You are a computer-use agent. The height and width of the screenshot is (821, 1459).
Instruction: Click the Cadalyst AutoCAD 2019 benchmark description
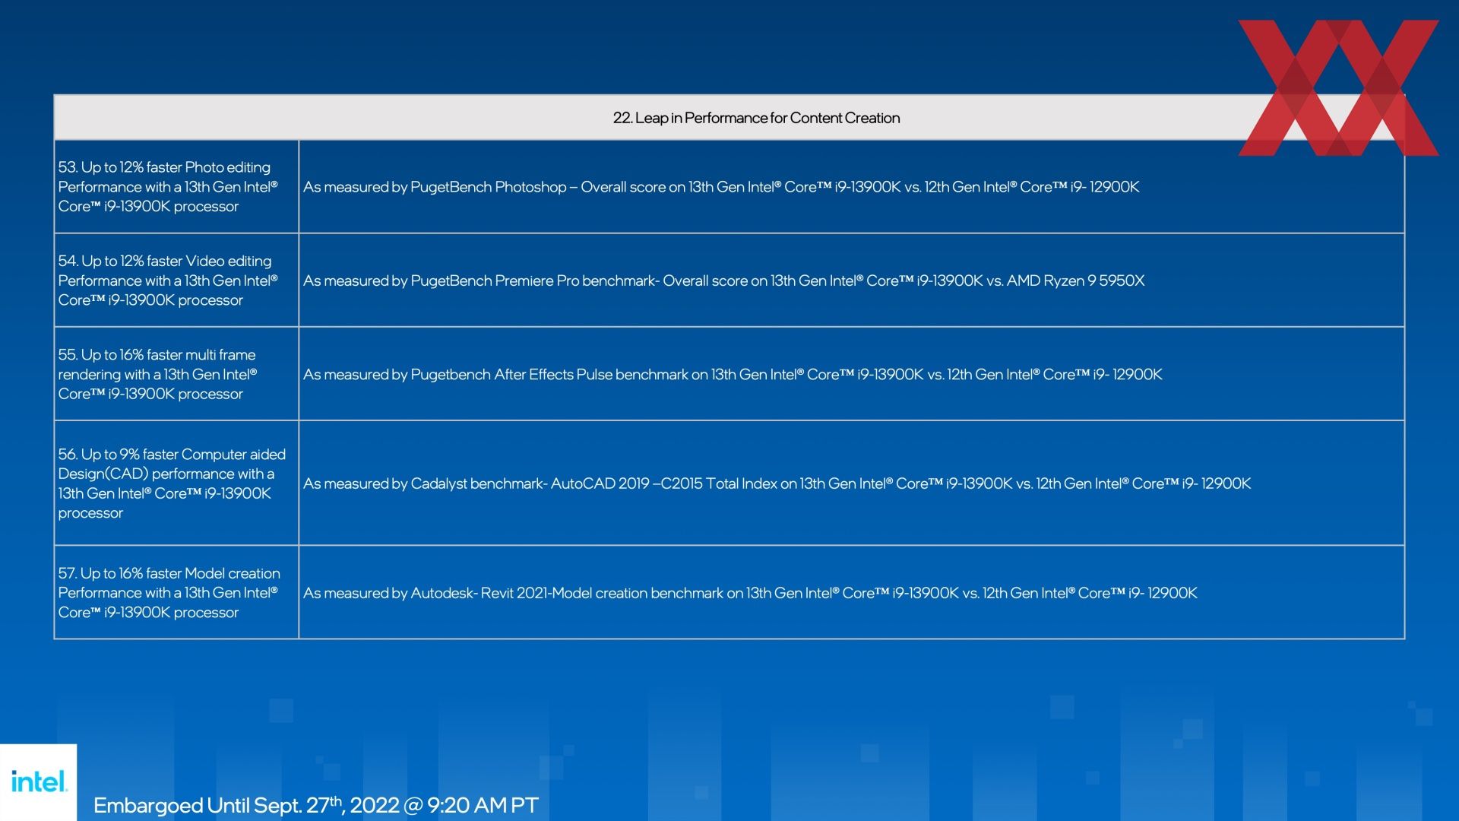pyautogui.click(x=777, y=483)
